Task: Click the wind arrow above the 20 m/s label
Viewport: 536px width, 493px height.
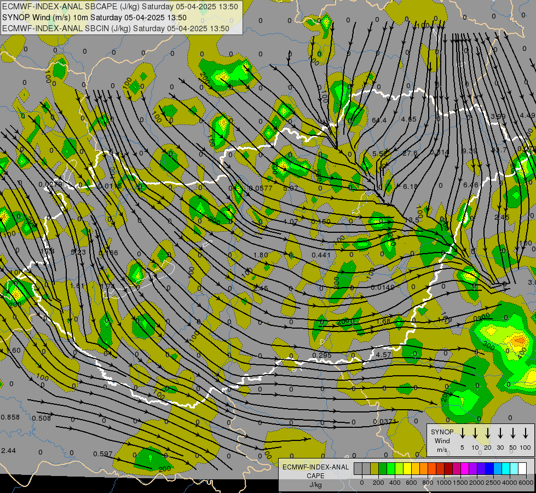Action: [487, 433]
